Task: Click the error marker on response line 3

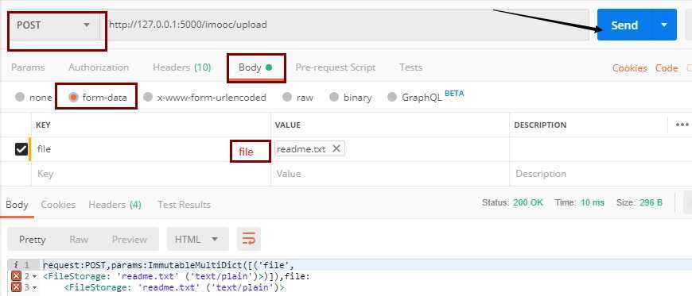Action: (x=16, y=287)
